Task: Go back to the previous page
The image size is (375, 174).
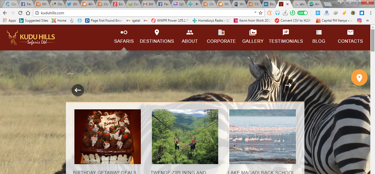Action: pos(5,13)
